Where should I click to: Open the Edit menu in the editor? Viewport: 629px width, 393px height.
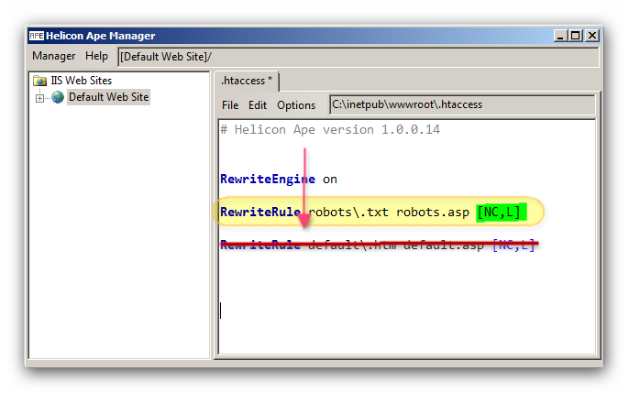point(258,105)
